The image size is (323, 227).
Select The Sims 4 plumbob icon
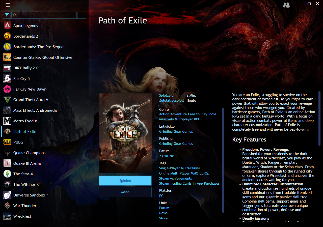[x=7, y=174]
